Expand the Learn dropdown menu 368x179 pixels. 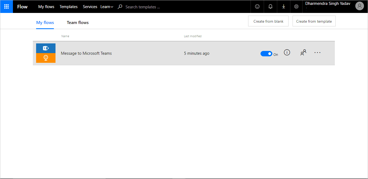[x=107, y=7]
